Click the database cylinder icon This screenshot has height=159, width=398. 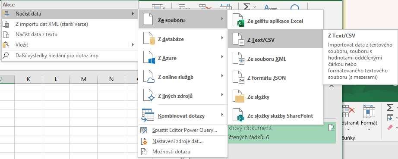(152, 41)
